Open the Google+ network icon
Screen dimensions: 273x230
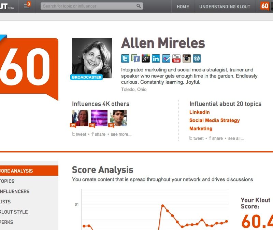[x=146, y=58]
